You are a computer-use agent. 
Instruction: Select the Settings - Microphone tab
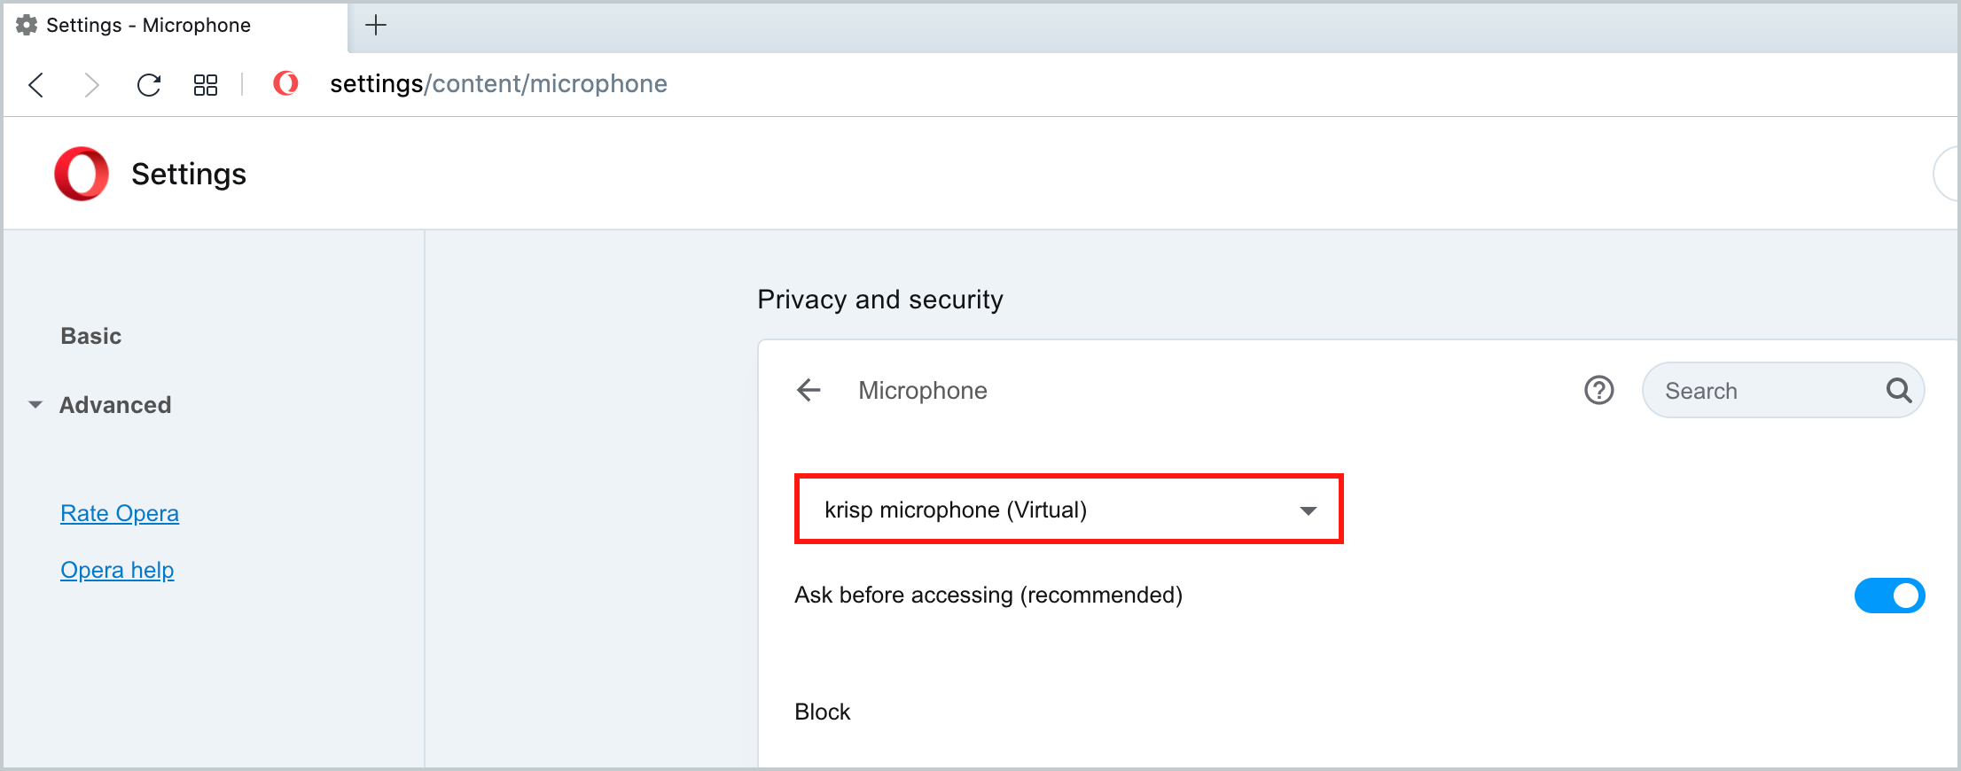pyautogui.click(x=148, y=25)
